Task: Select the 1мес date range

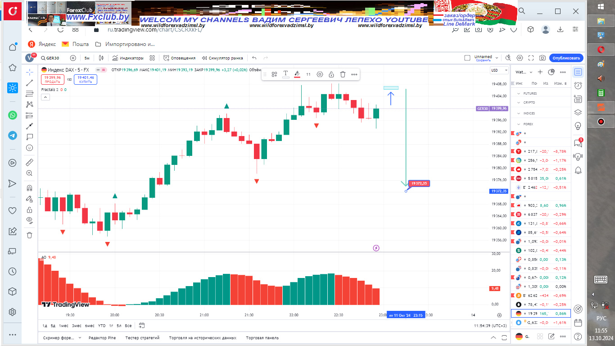Action: (64, 325)
